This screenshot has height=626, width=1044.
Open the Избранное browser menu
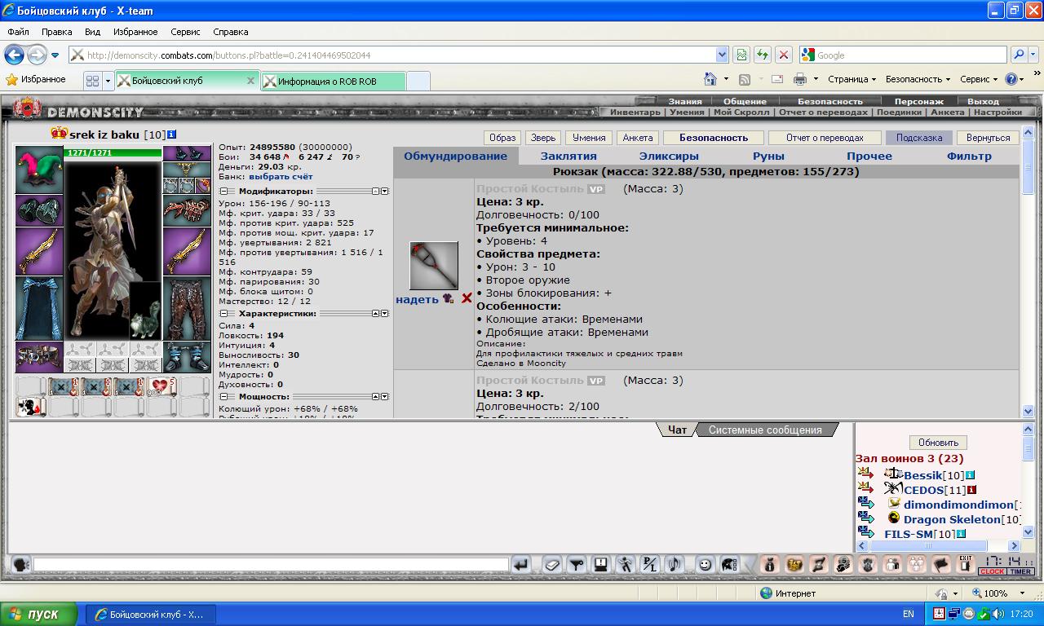[135, 32]
